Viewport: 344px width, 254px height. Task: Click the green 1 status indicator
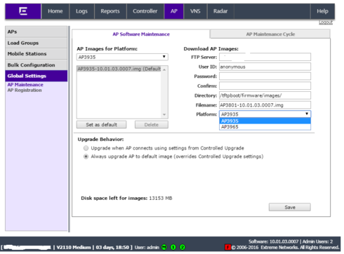pyautogui.click(x=173, y=247)
